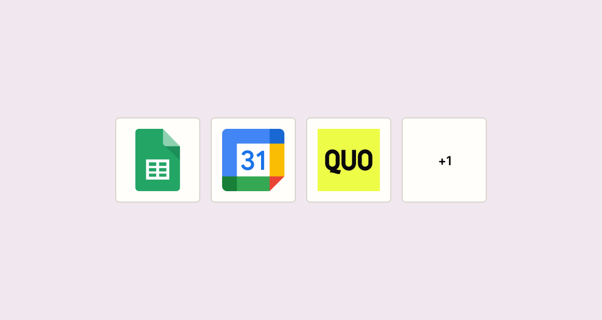Viewport: 602px width, 320px height.
Task: Select the second app card with Calendar
Action: tap(253, 160)
